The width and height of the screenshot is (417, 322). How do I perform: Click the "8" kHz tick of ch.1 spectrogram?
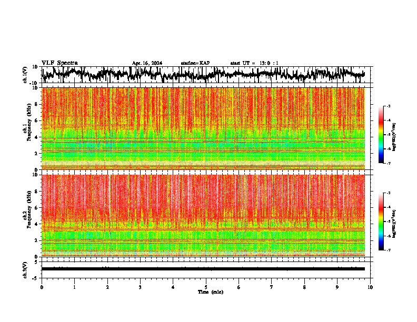[x=36, y=104]
